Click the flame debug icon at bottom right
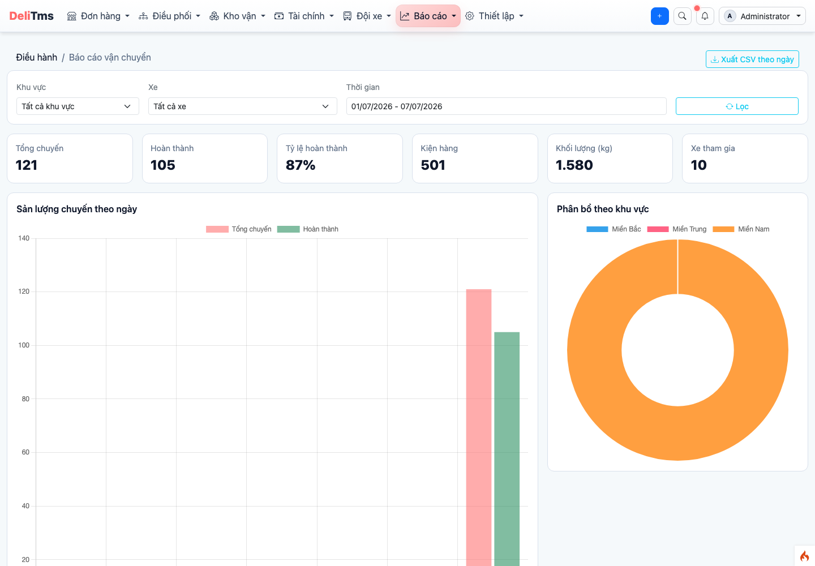 (x=804, y=556)
